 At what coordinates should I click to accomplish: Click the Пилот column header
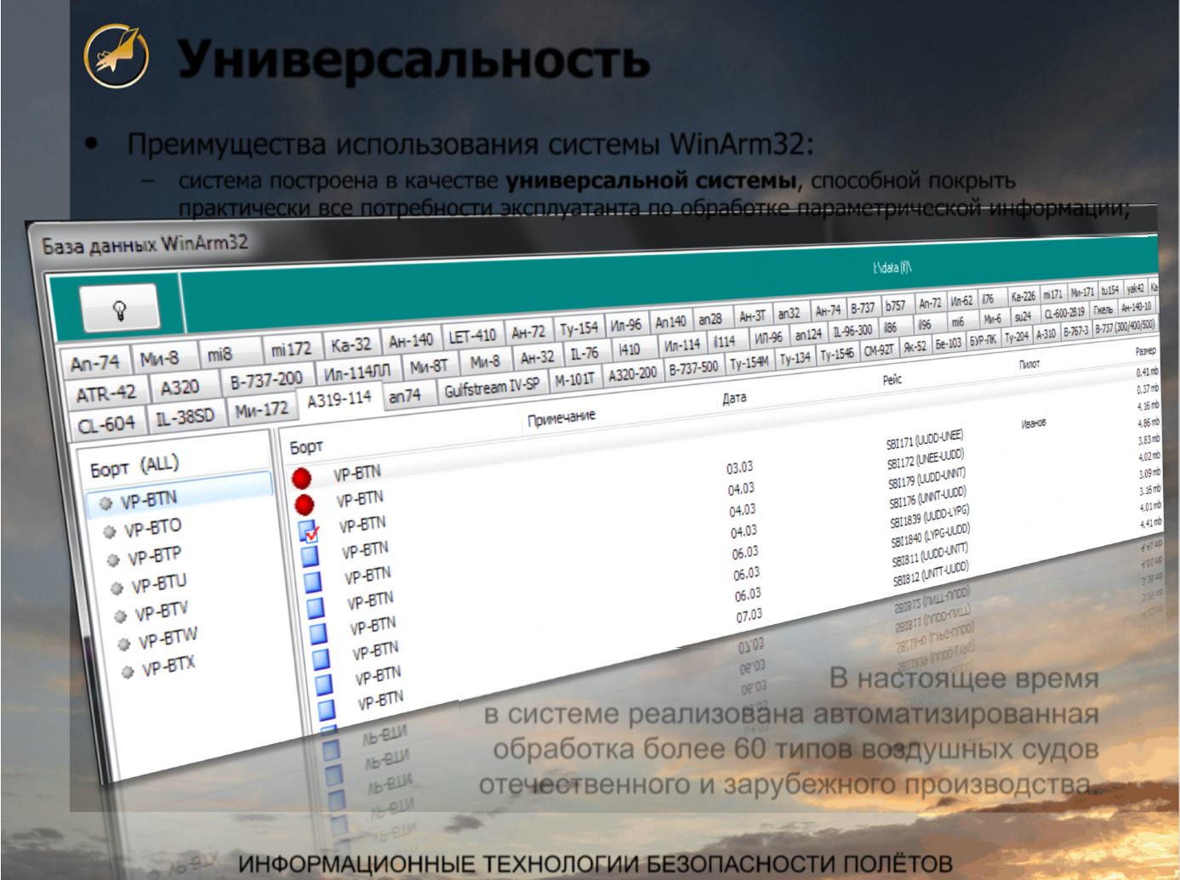(x=1029, y=365)
